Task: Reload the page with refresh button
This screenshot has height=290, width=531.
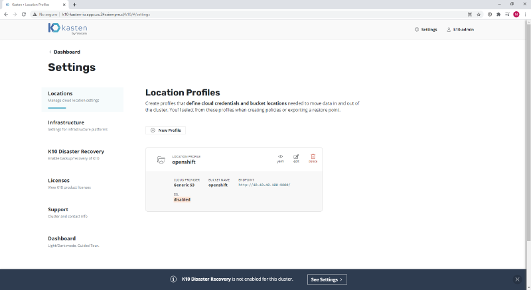Action: (24, 14)
